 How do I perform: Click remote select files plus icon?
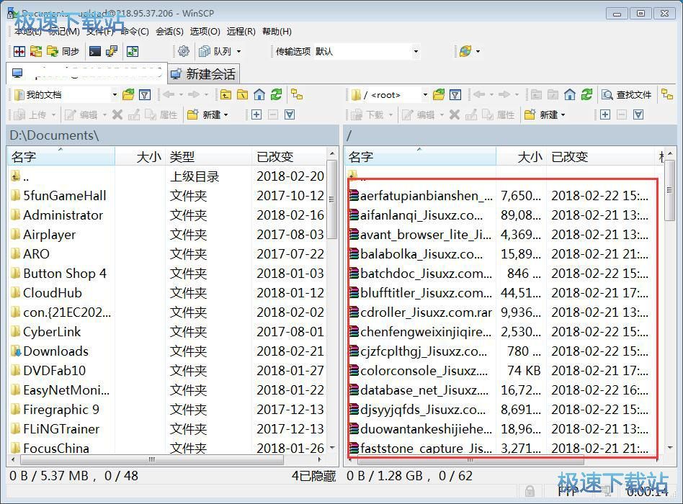tap(605, 115)
